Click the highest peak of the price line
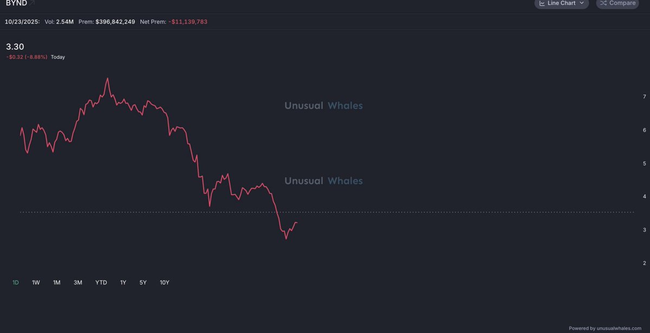650x333 pixels. 107,79
